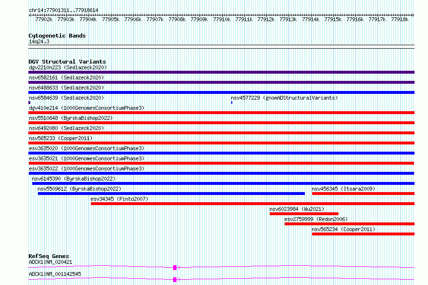Screen dimensions: 428x285
Task: Click the left arrow of the ruler
Action: pyautogui.click(x=30, y=15)
